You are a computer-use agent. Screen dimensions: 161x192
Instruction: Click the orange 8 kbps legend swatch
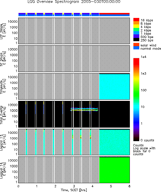[136, 23]
